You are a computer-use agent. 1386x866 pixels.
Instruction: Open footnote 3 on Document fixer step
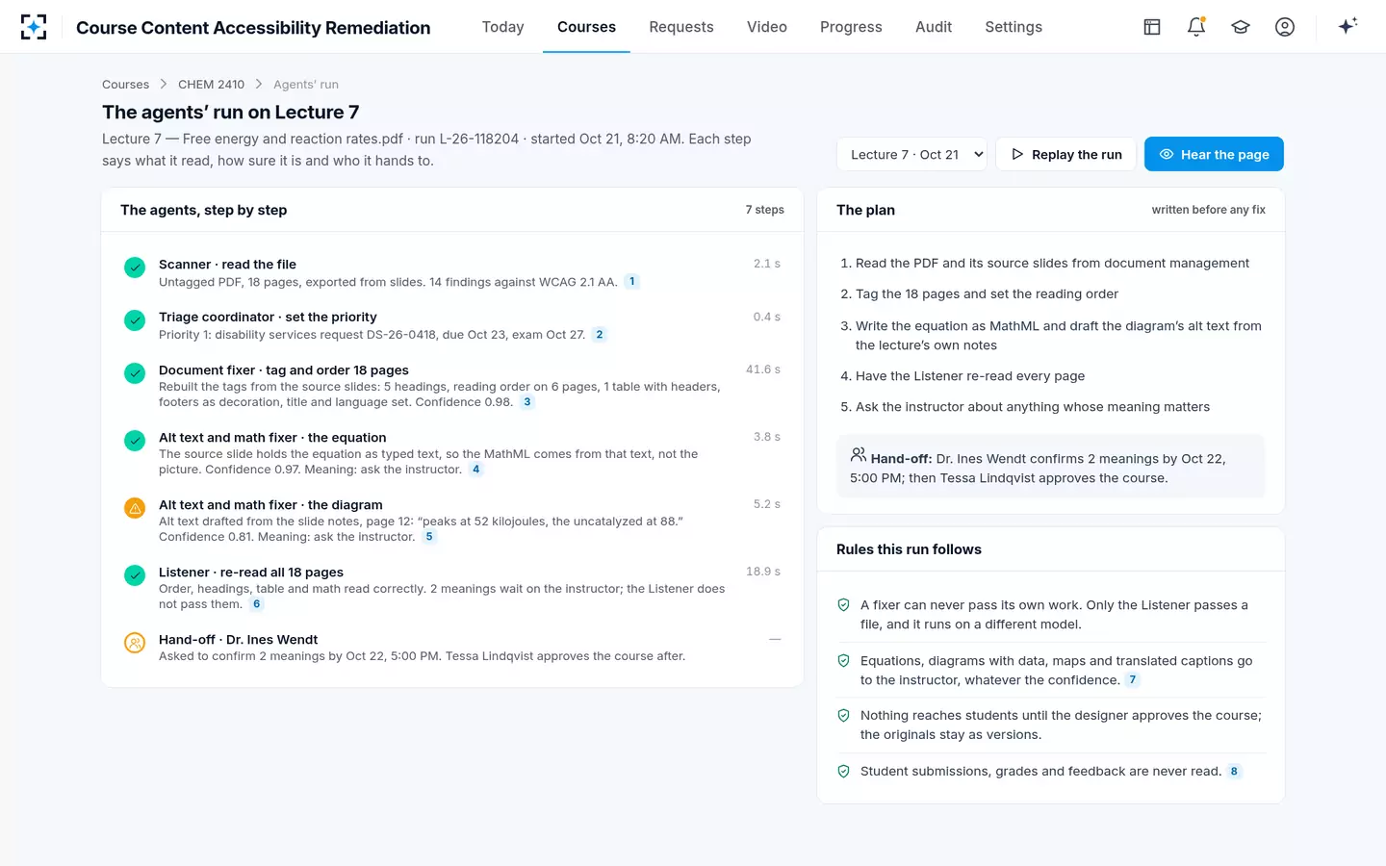(526, 402)
